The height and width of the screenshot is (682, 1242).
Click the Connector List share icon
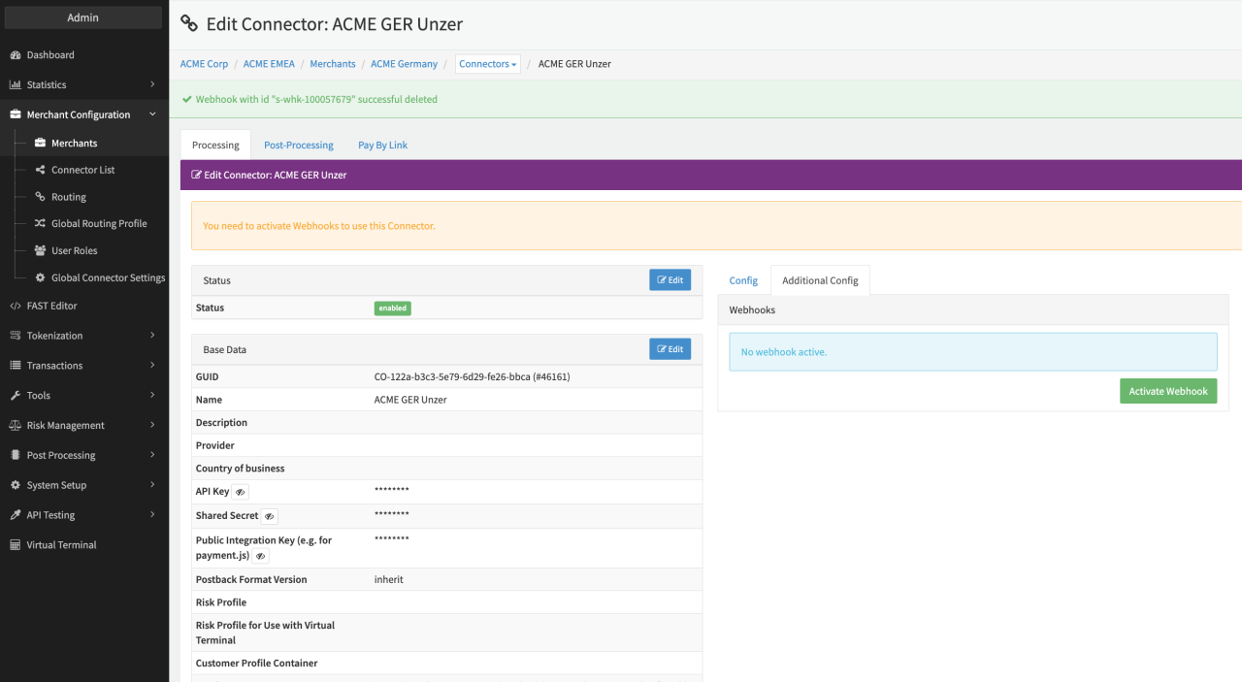click(40, 170)
